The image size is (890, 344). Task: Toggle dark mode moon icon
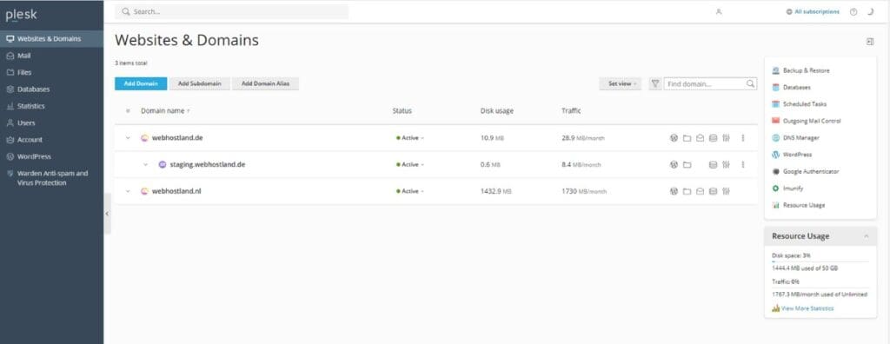(x=870, y=11)
